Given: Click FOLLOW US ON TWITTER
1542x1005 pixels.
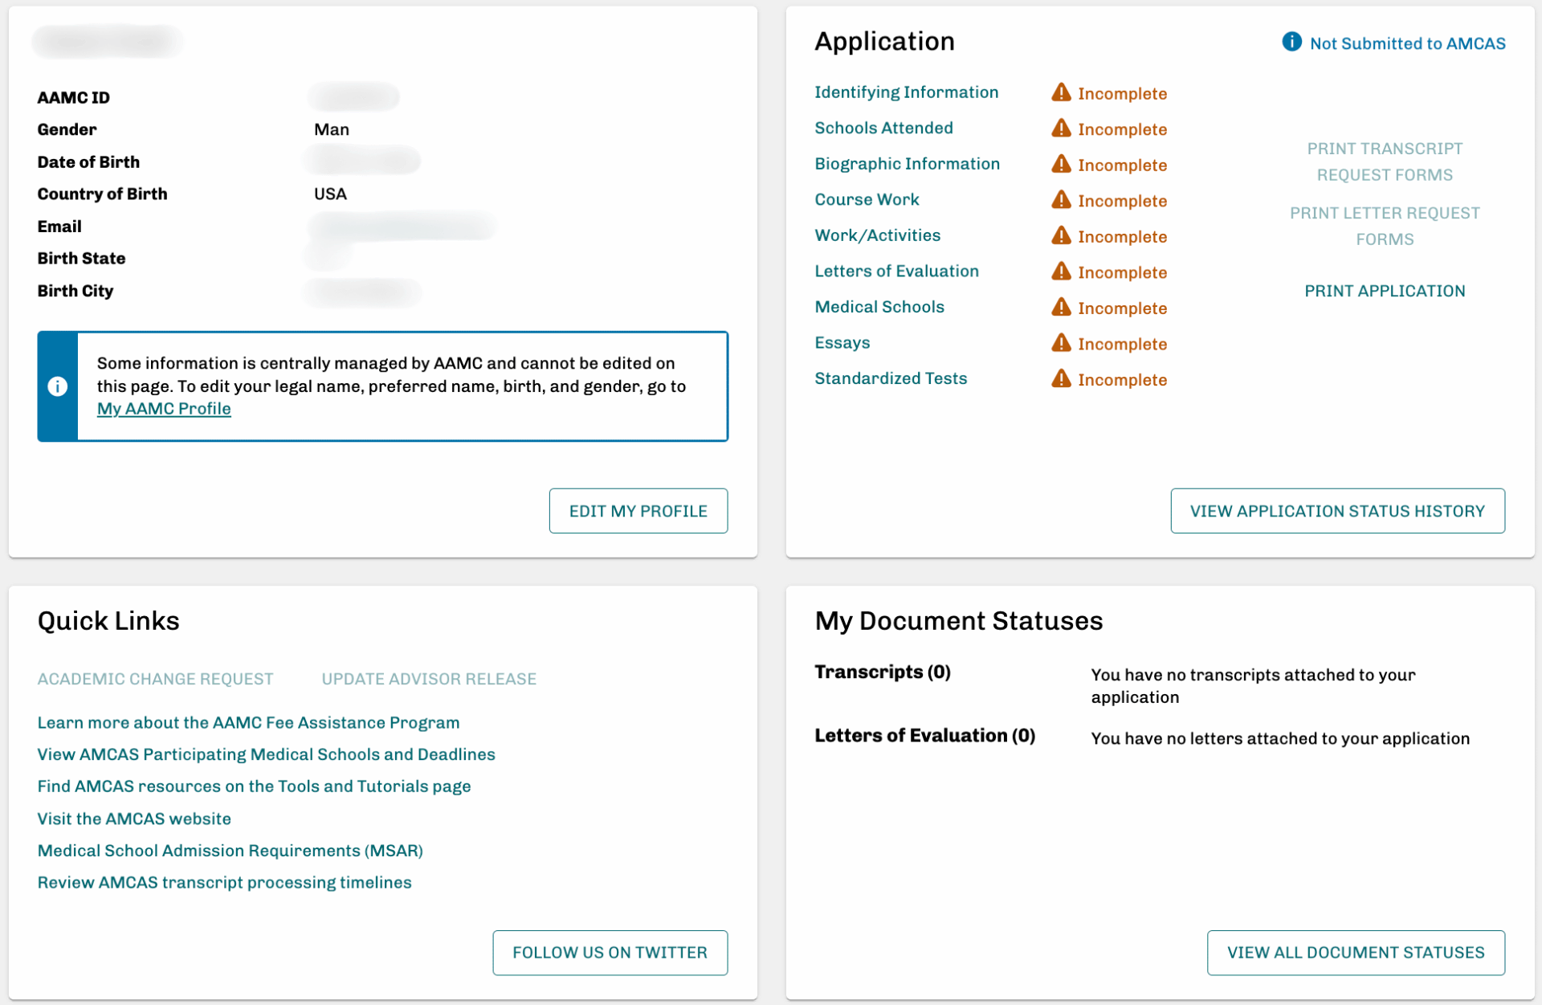Looking at the screenshot, I should pos(610,953).
